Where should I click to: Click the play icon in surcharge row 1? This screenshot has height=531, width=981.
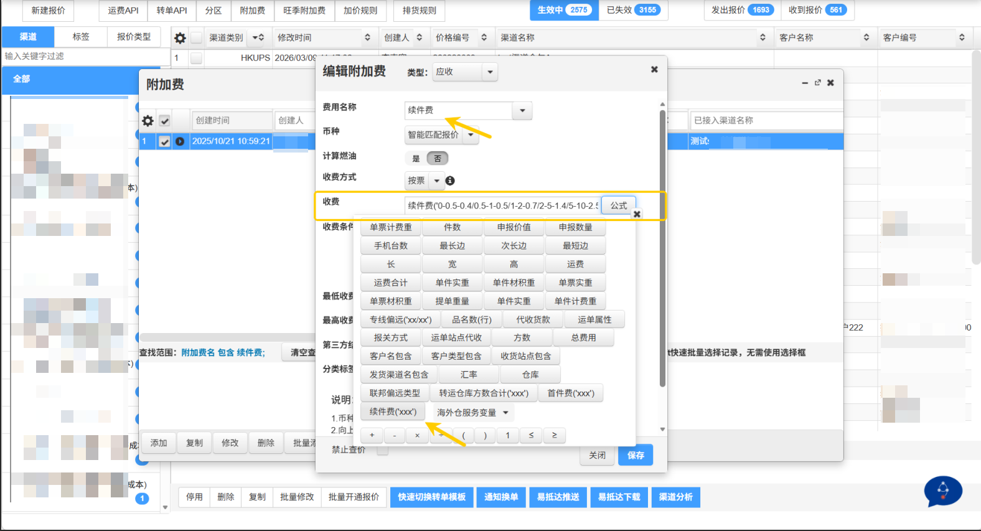click(x=180, y=141)
